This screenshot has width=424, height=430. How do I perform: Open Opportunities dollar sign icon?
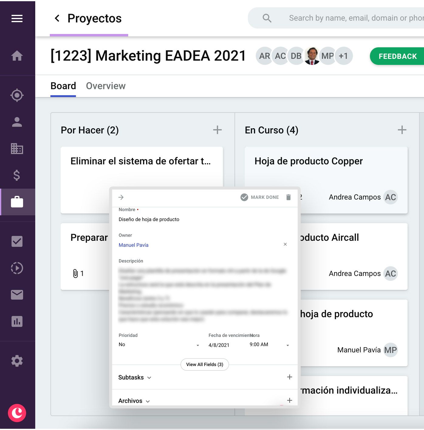(x=17, y=175)
